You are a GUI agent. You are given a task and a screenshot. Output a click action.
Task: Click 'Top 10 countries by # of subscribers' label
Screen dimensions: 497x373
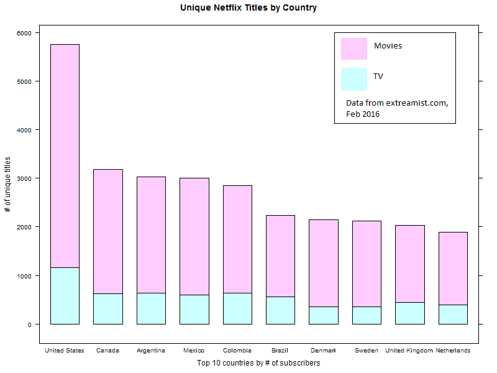[x=258, y=363]
